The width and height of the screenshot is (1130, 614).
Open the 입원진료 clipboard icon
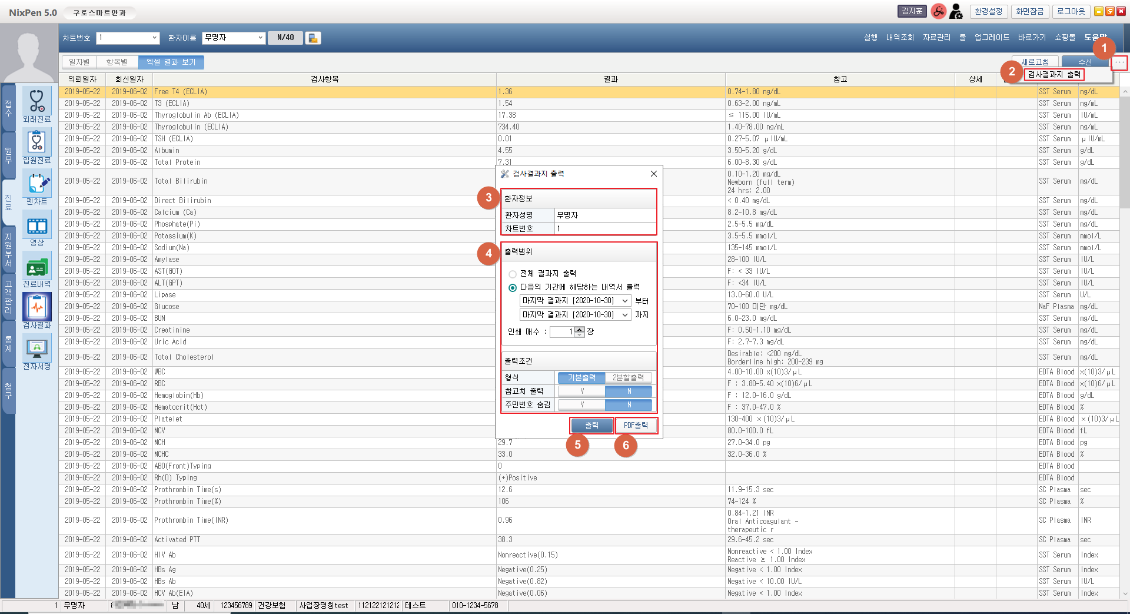coord(37,142)
